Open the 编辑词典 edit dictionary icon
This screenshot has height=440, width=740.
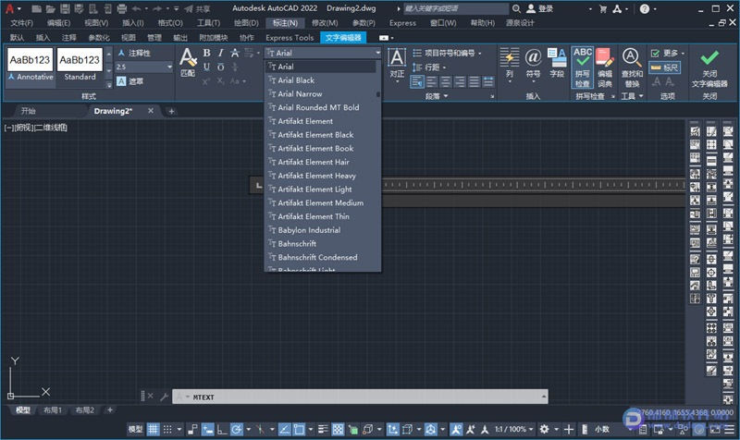[x=605, y=67]
